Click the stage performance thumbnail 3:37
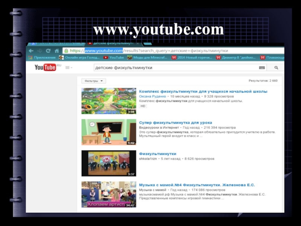This screenshot has width=301, height=226. 109,163
